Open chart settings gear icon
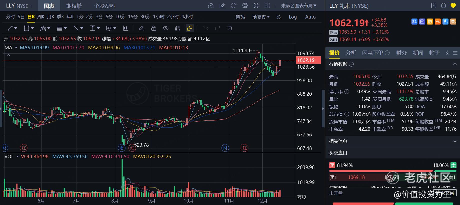 [x=245, y=6]
